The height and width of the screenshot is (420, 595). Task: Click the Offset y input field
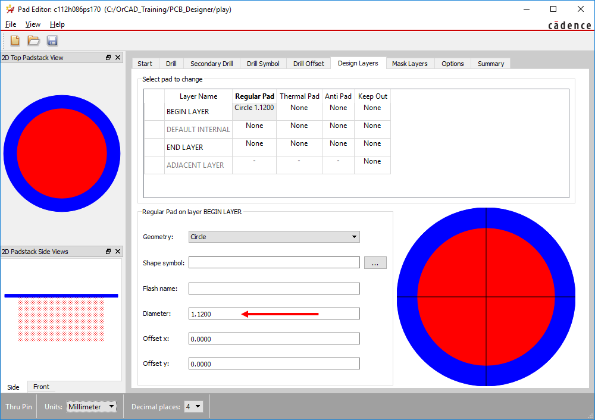pyautogui.click(x=274, y=364)
